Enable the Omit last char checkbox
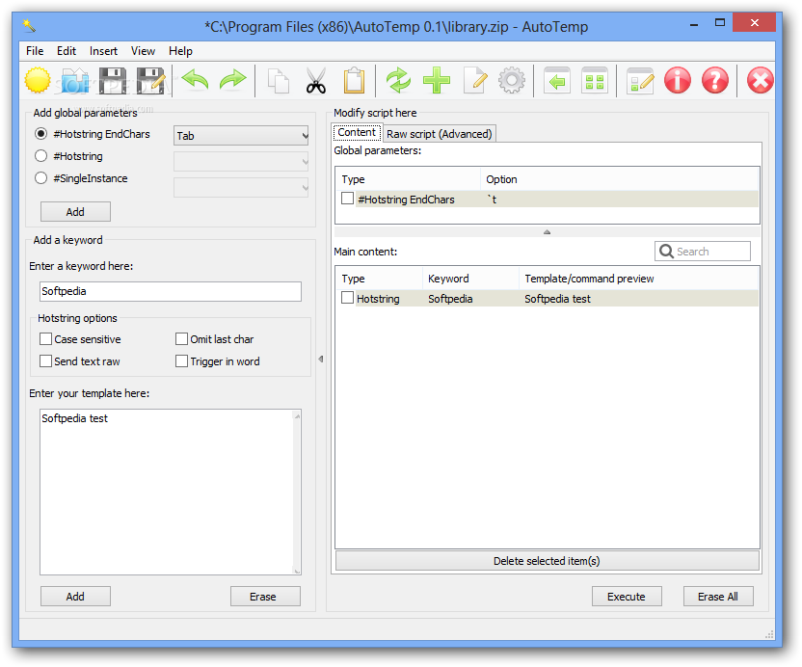Viewport: 802px width, 667px height. tap(181, 339)
